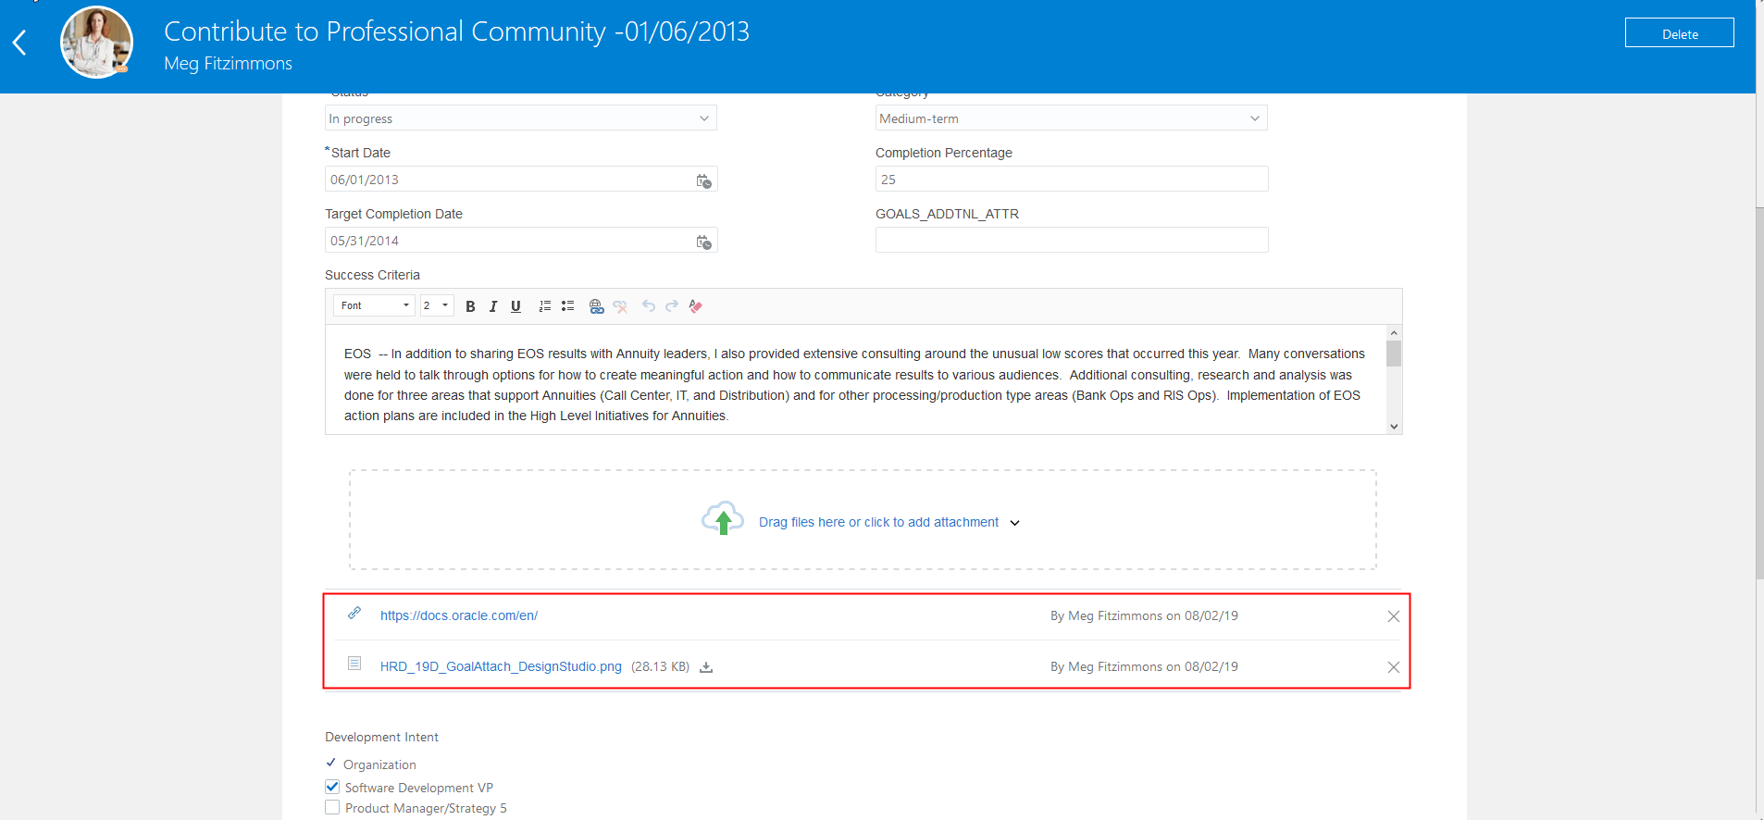This screenshot has width=1764, height=820.
Task: Toggle bold formatting in Success Criteria
Action: (x=470, y=306)
